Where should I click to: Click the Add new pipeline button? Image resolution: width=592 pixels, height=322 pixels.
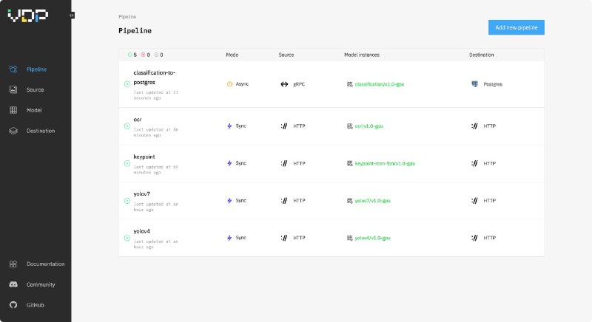(516, 27)
